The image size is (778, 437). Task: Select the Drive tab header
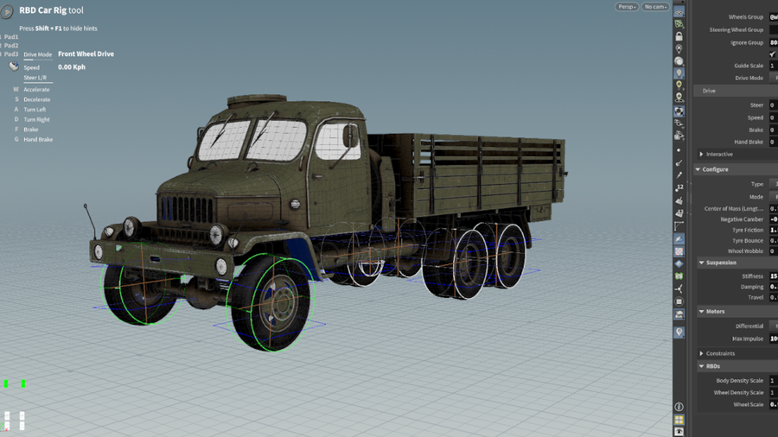point(709,91)
